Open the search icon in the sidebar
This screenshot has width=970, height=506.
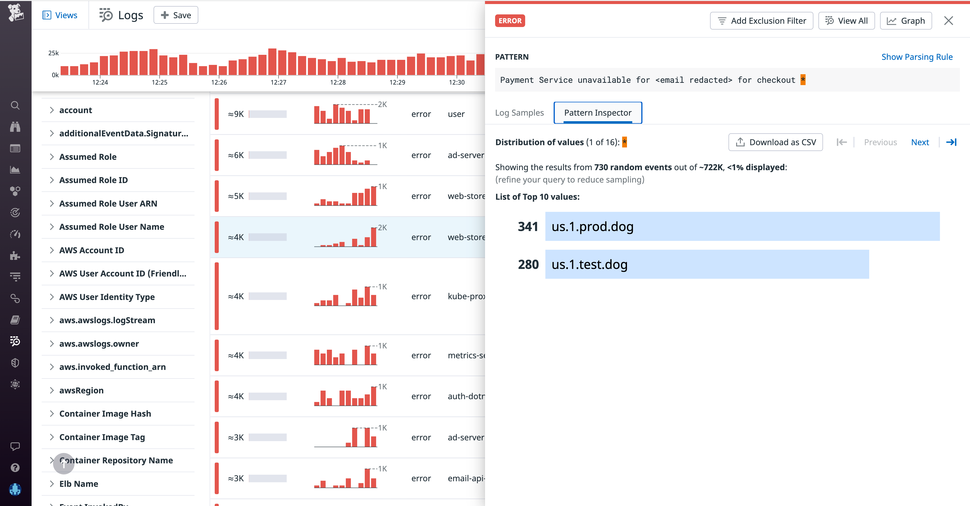point(15,106)
